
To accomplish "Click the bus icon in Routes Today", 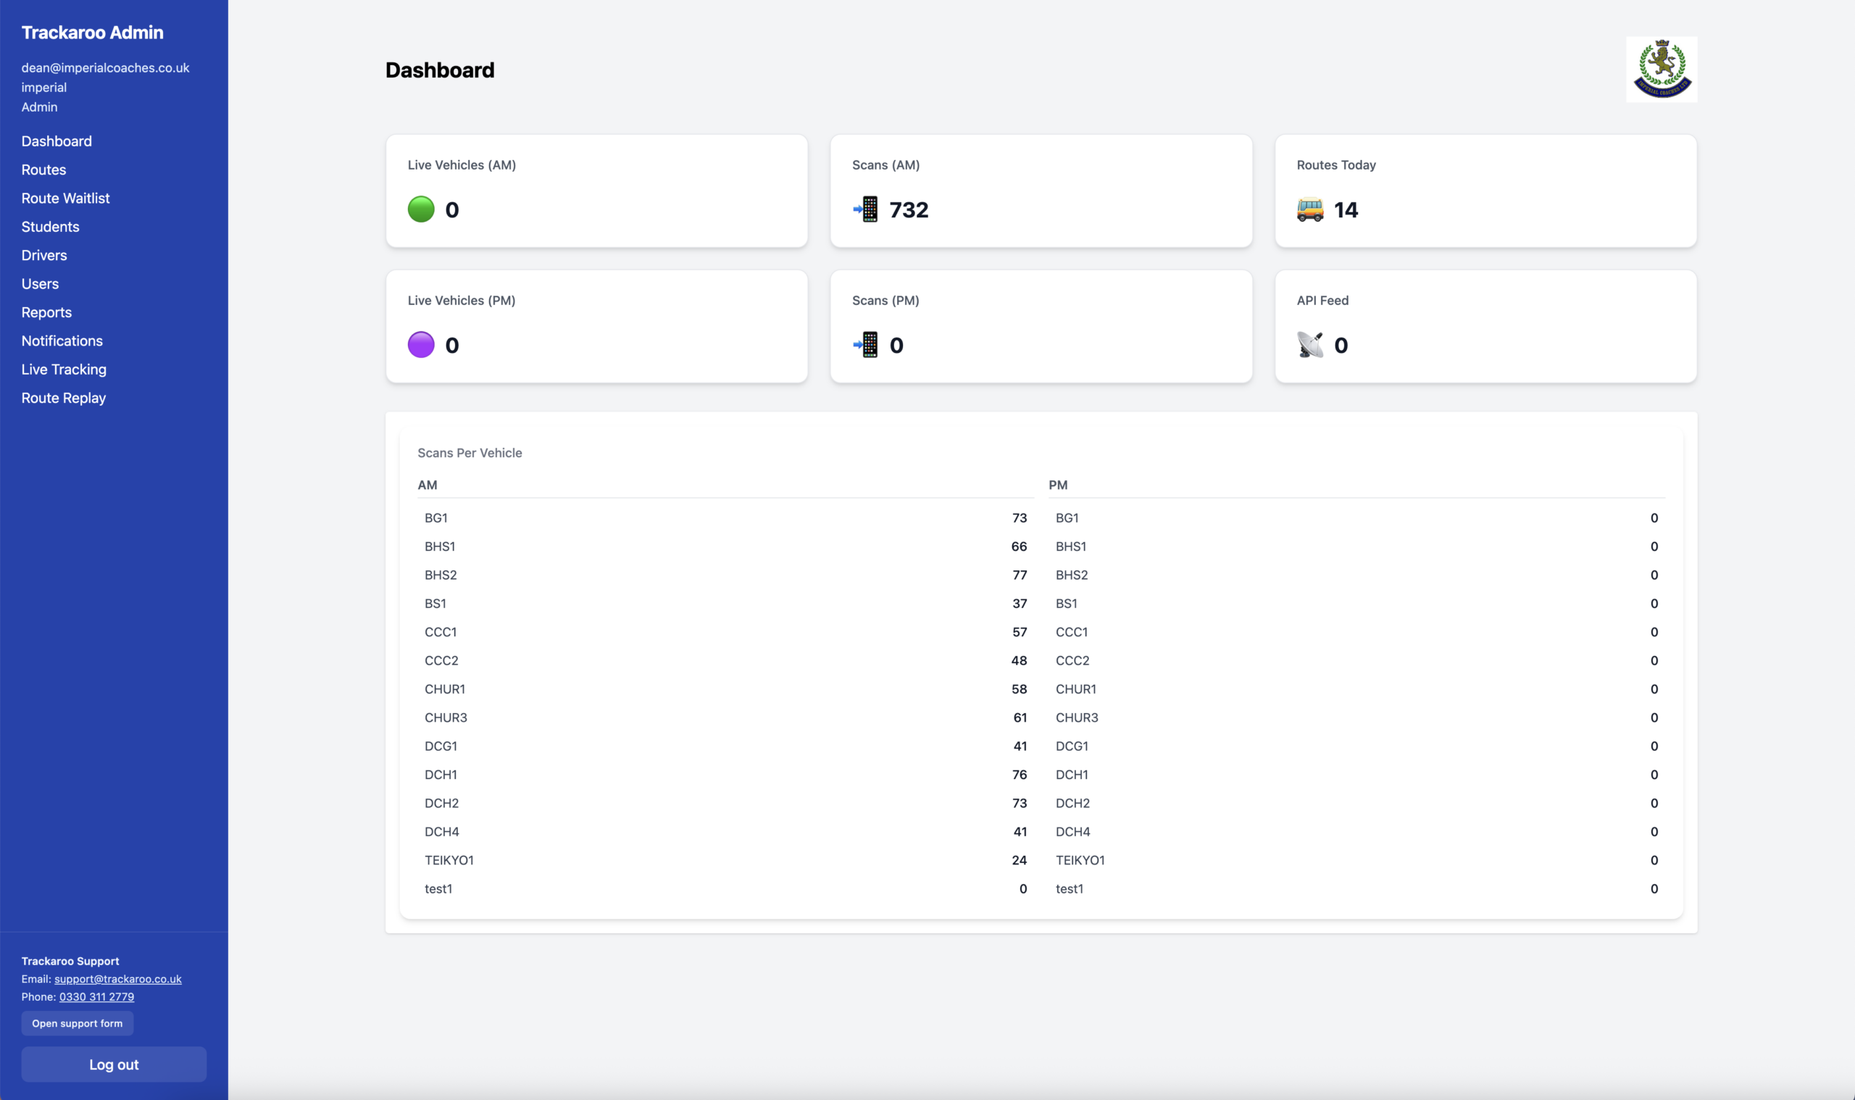I will coord(1309,209).
